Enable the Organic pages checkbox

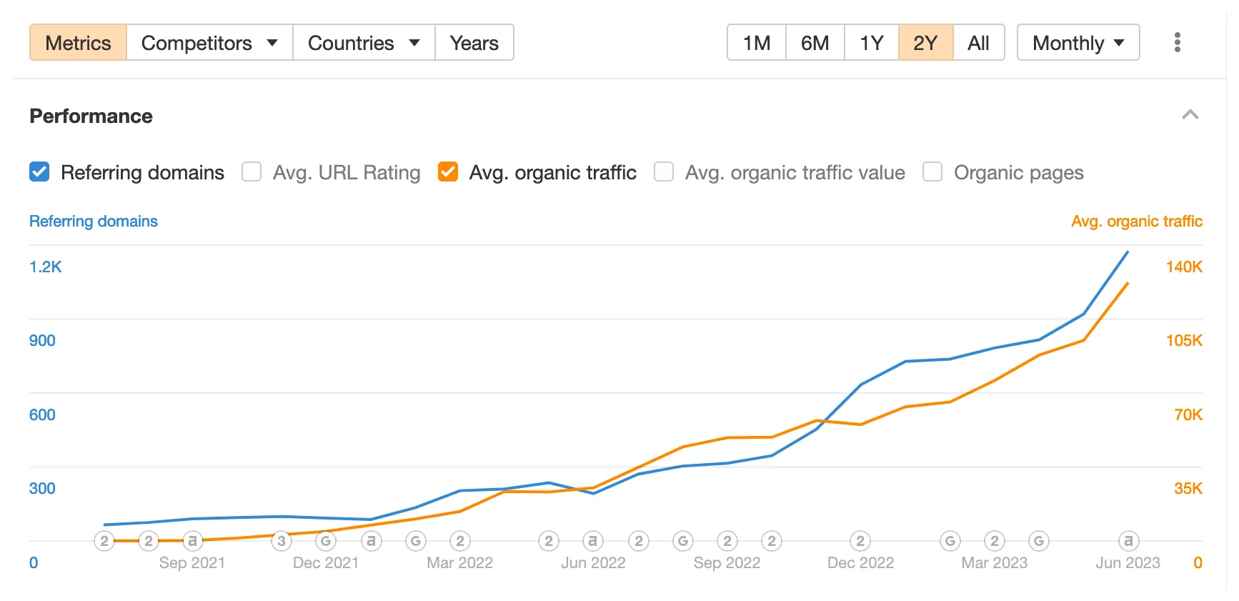tap(932, 172)
